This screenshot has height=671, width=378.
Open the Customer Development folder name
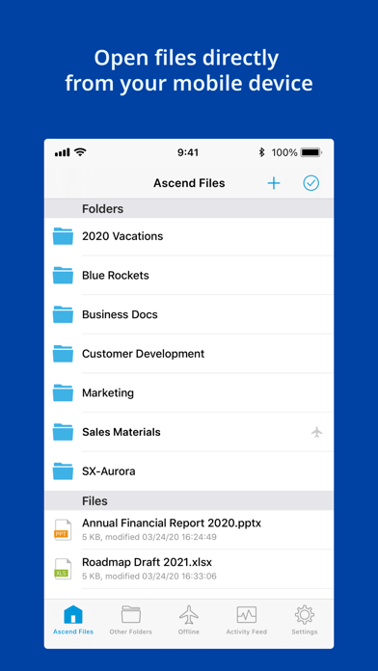(x=144, y=354)
